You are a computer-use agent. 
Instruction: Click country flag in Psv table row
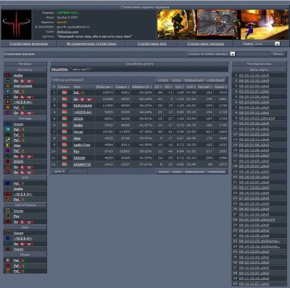[x=65, y=151]
